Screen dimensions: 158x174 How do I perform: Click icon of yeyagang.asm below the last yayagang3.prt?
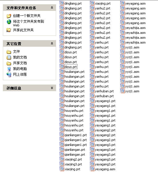click(92, 169)
